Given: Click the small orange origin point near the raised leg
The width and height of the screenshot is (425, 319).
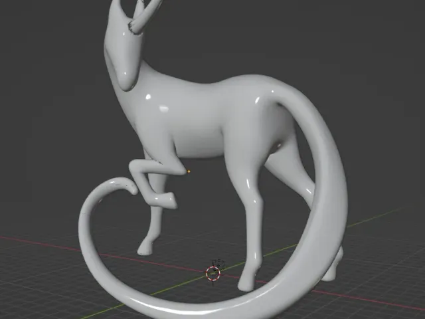Looking at the screenshot, I should pos(189,171).
